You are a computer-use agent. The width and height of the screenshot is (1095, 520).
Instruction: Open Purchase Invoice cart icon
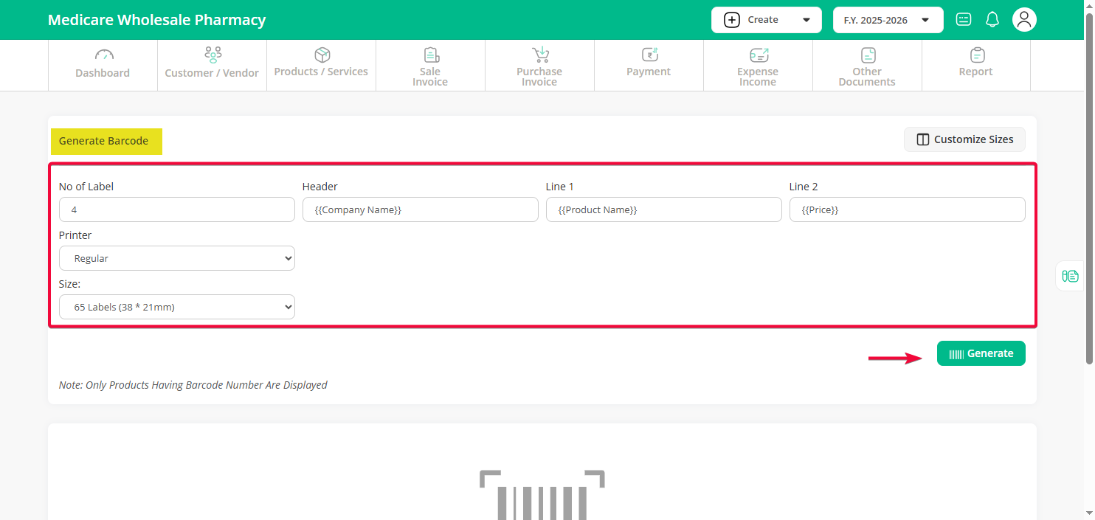click(x=540, y=55)
